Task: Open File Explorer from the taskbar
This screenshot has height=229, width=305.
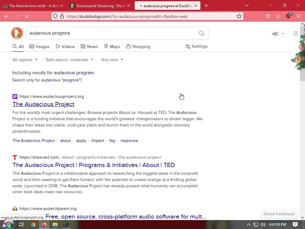Action: (x=55, y=225)
